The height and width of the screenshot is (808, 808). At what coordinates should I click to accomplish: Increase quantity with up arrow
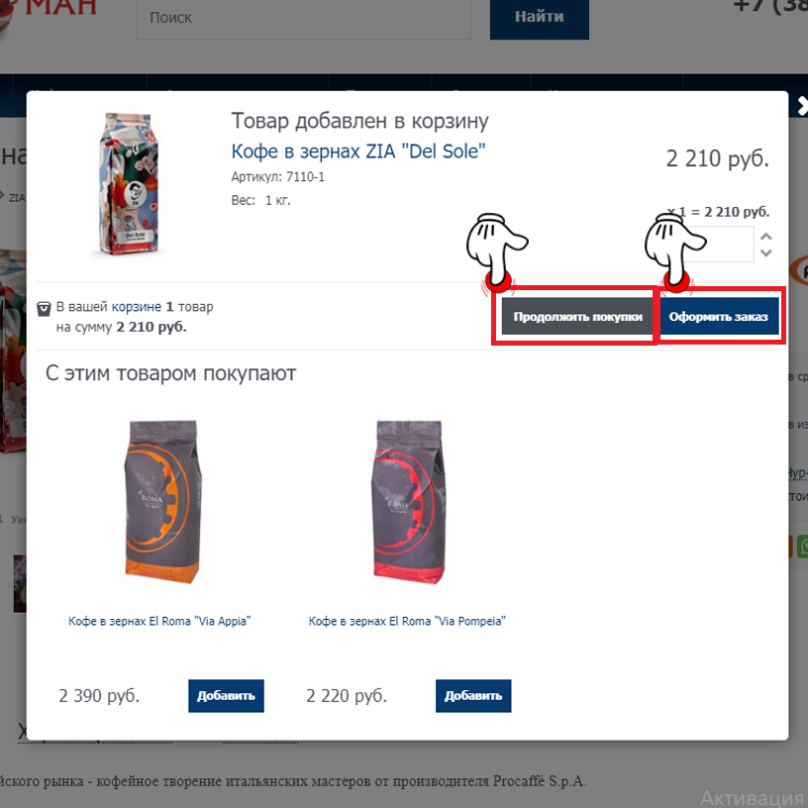766,237
